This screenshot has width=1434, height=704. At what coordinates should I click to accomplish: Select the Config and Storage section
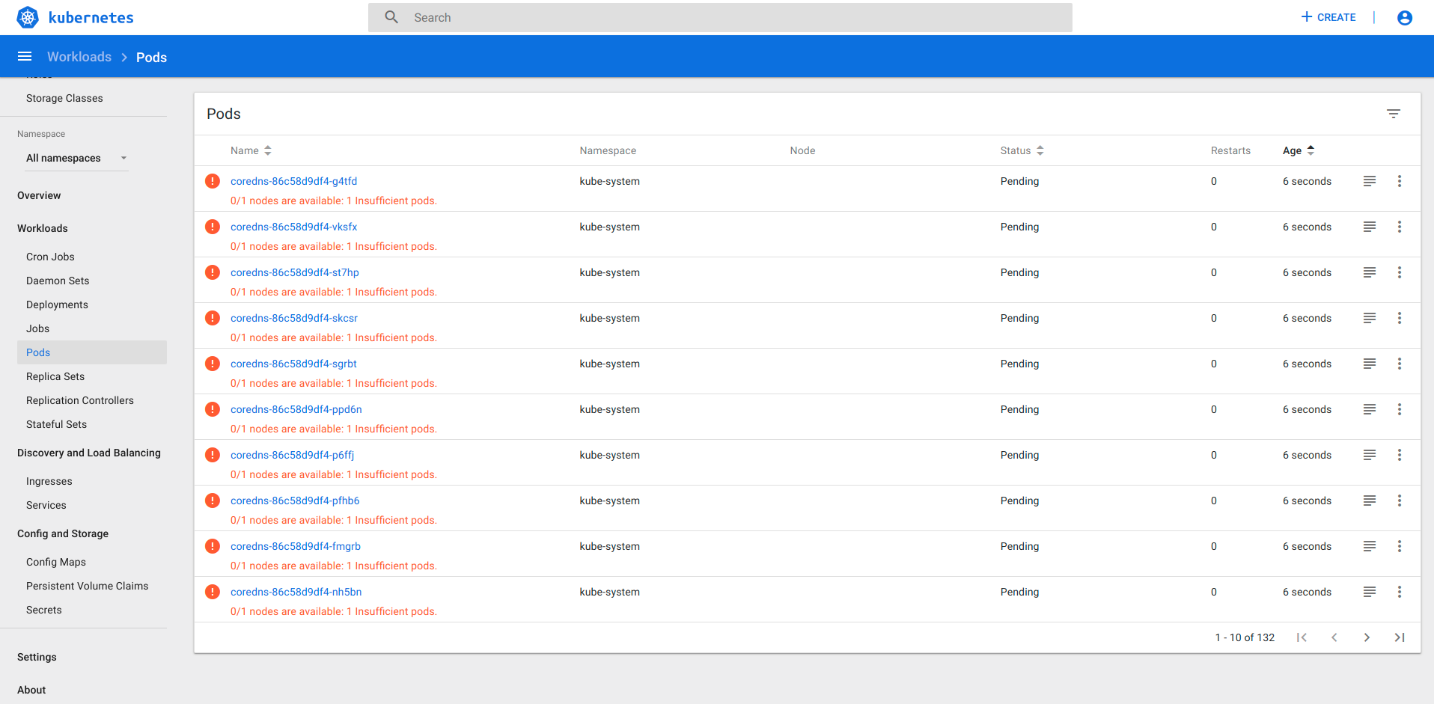coord(63,533)
